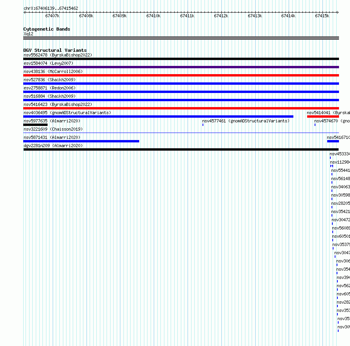The image size is (350, 346).
Task: Open nsv438136 (McCarroll2006) label
Action: [53, 71]
